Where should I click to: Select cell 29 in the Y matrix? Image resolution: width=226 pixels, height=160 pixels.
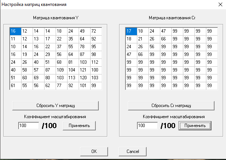point(50,55)
